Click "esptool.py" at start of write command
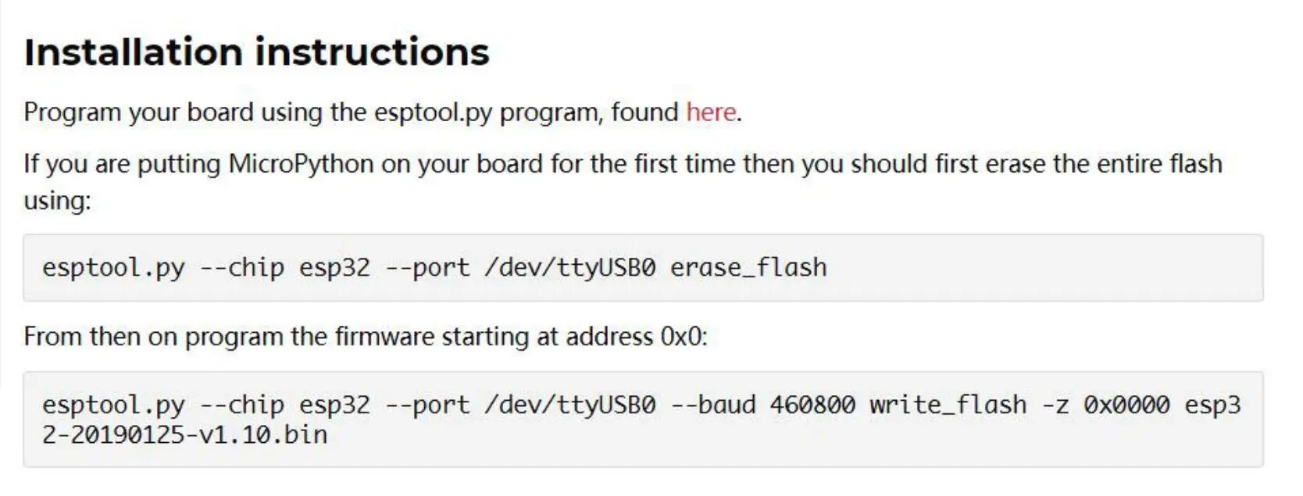 (113, 405)
